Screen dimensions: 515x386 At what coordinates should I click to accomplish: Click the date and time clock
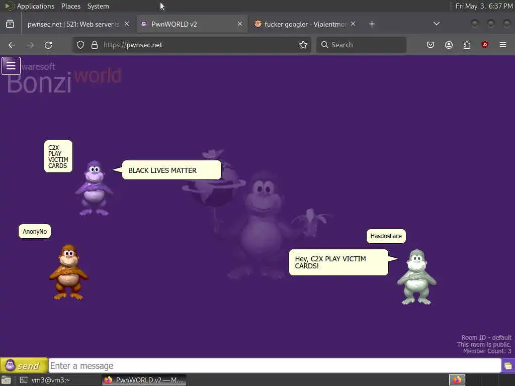[x=484, y=6]
